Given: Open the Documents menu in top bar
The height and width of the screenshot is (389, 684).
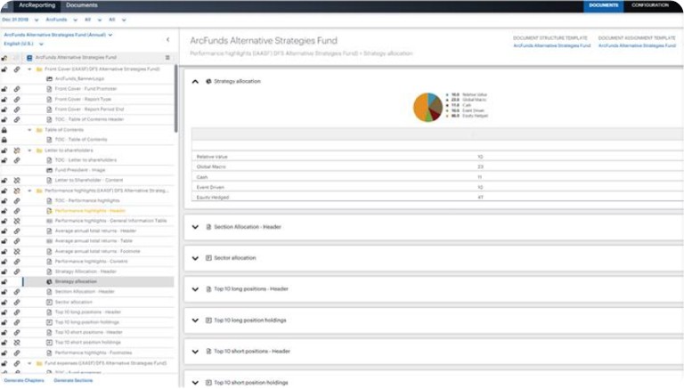Looking at the screenshot, I should (x=82, y=5).
